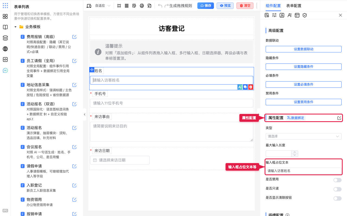Screen dimensions: 347x216
Task: Switch to the 表单配置 tab
Action: (x=294, y=6)
